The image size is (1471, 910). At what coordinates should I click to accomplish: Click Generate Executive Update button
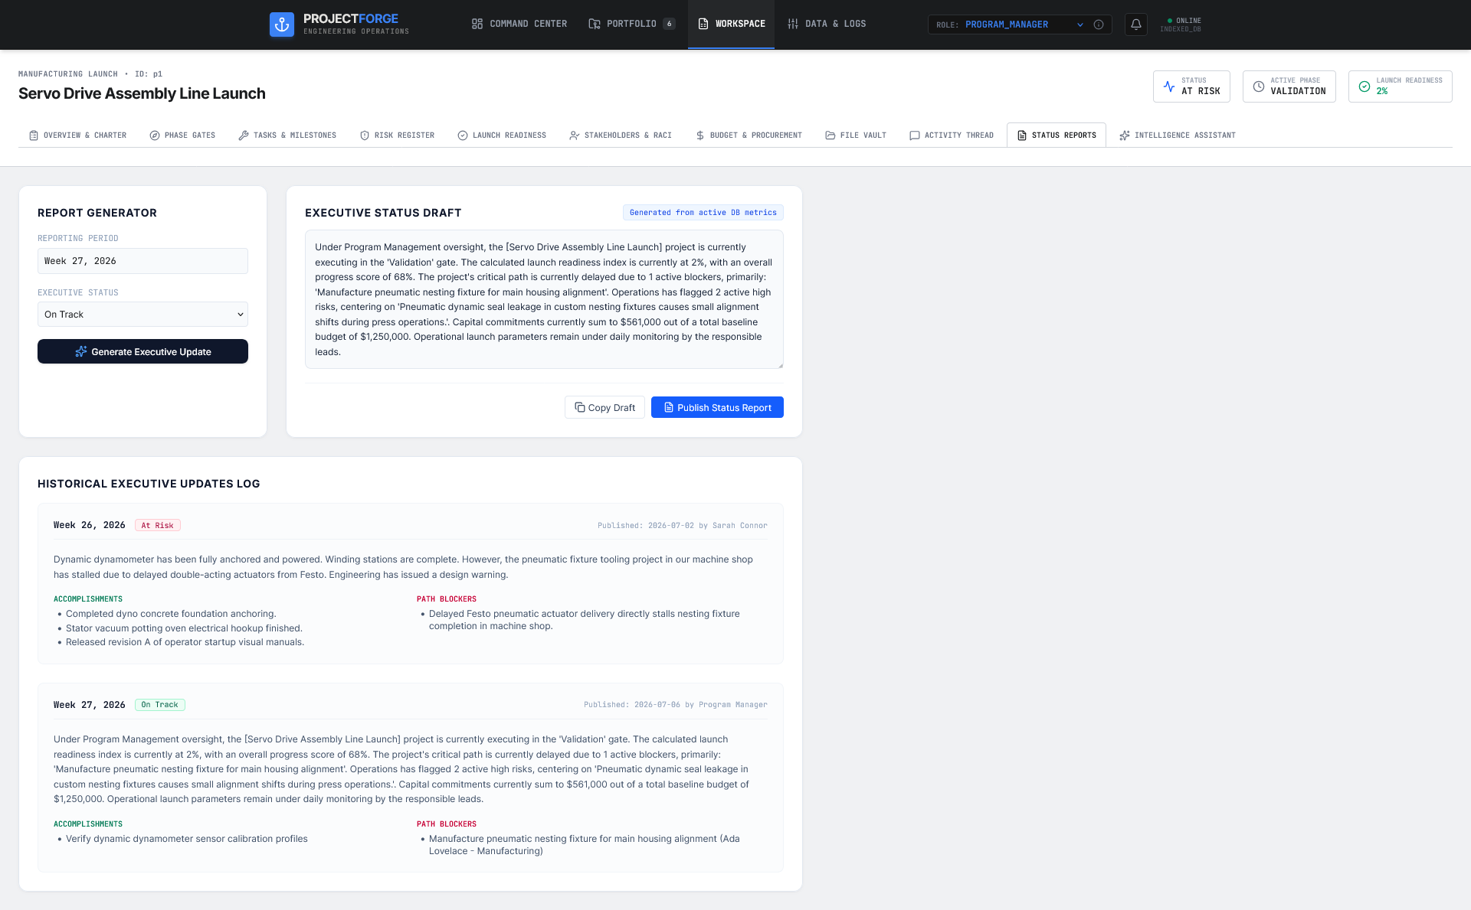pos(143,351)
